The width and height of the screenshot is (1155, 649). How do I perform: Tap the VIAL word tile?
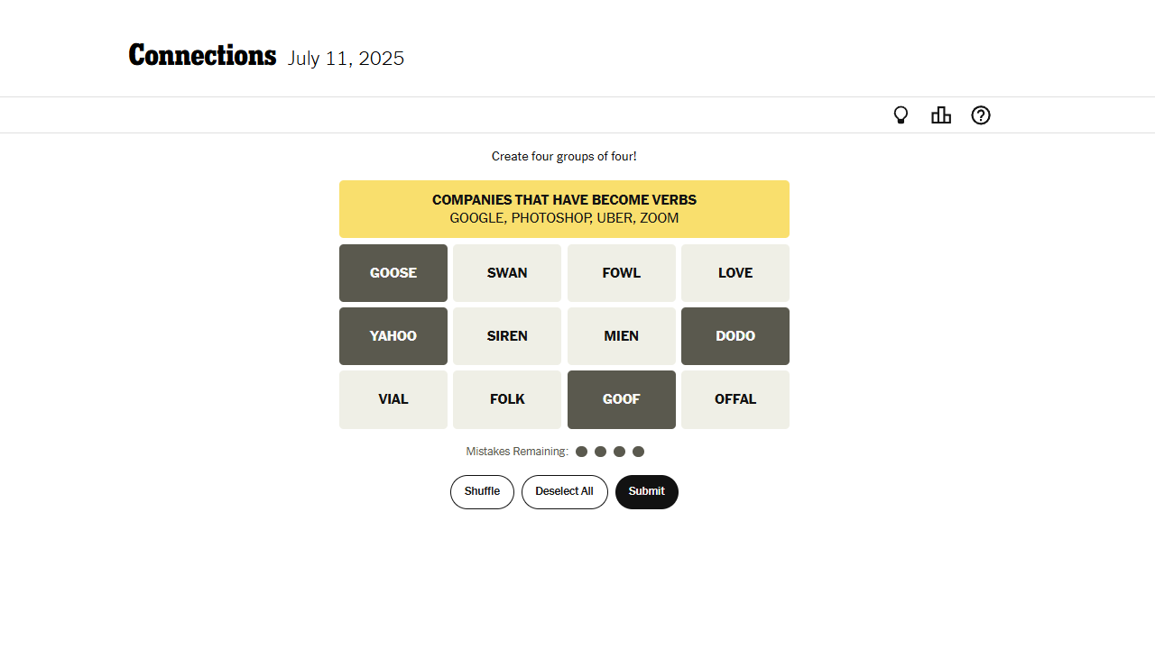click(393, 399)
